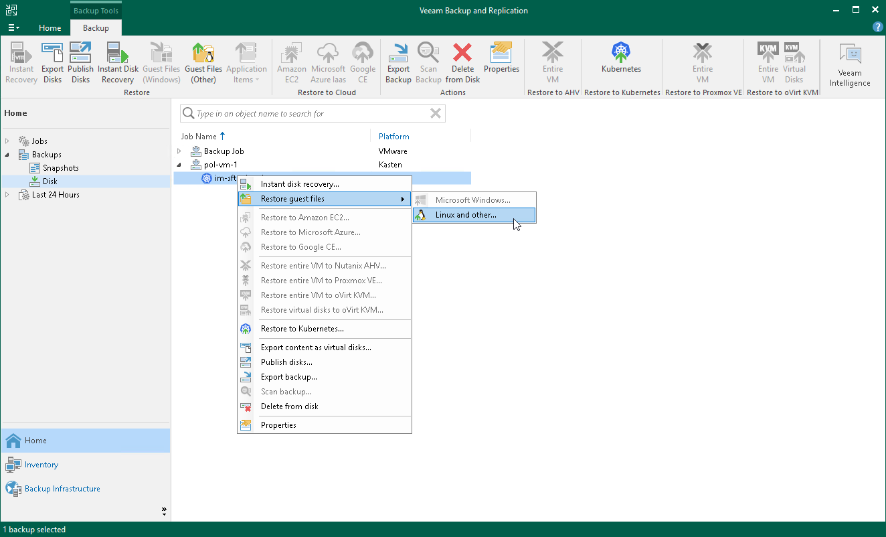Click Entire VM under Restore to Proxmox VE

pos(703,63)
